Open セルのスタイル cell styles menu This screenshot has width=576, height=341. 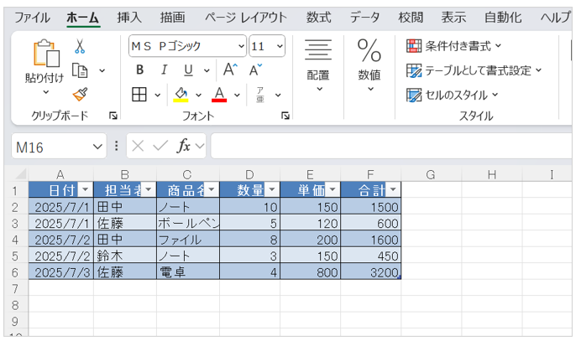pos(453,95)
